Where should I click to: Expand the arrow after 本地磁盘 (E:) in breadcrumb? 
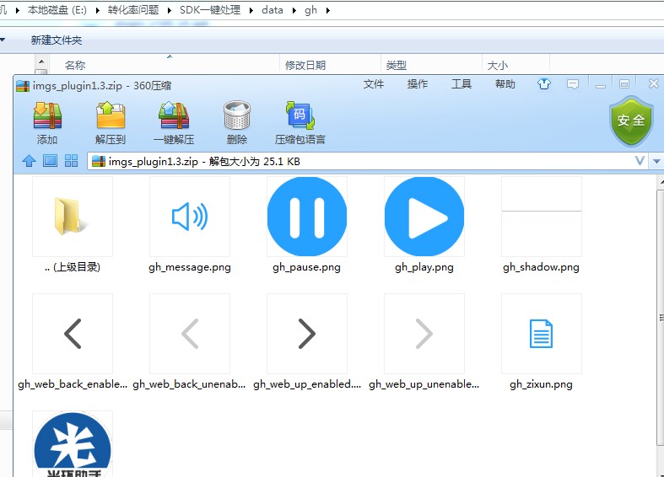point(97,10)
